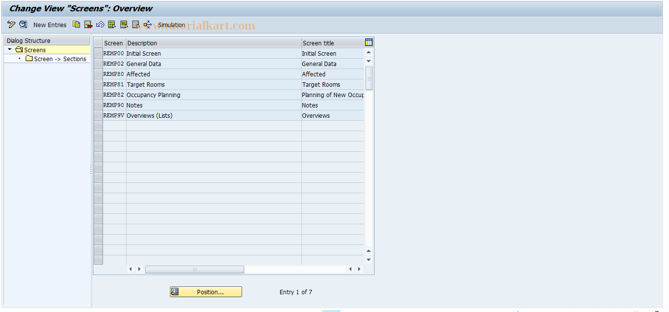
Task: Click the 'Overviews' screen title field
Action: click(x=333, y=115)
